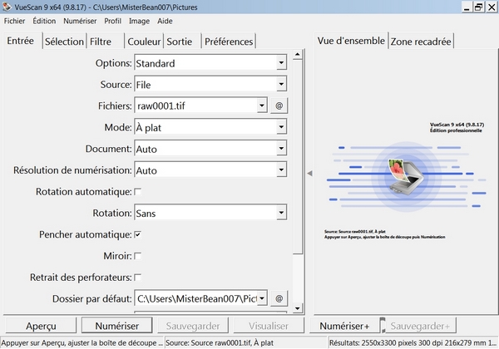Open the Profil menu
The image size is (499, 349).
(112, 21)
